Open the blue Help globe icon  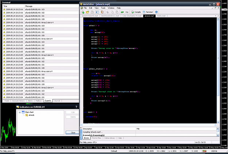click(x=156, y=12)
